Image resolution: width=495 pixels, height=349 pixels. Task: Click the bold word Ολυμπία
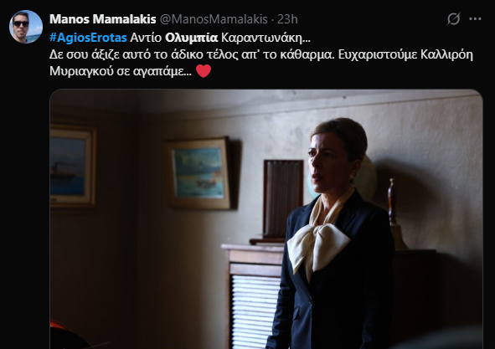coord(191,38)
